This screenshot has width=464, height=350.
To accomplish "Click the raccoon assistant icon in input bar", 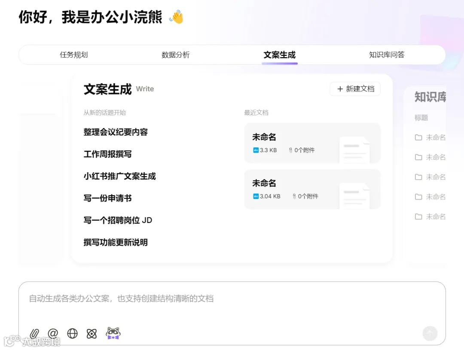I will [113, 333].
